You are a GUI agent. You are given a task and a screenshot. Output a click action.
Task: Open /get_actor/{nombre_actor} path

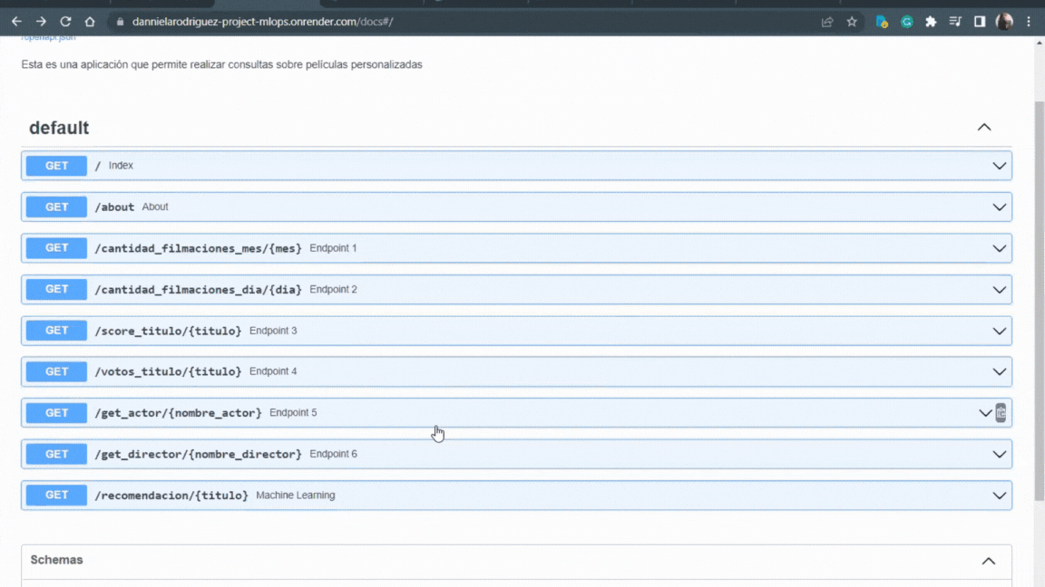click(178, 413)
